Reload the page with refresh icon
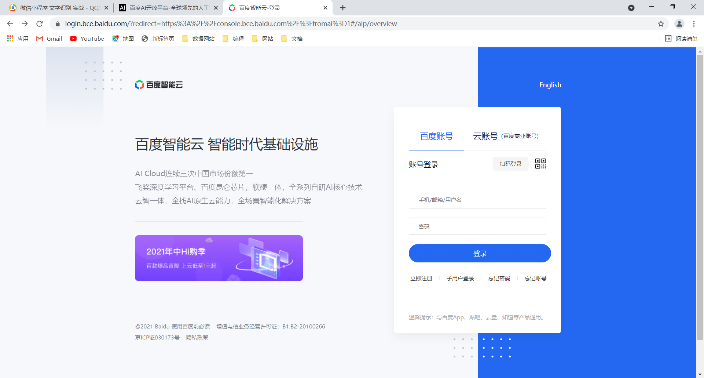 pyautogui.click(x=40, y=24)
